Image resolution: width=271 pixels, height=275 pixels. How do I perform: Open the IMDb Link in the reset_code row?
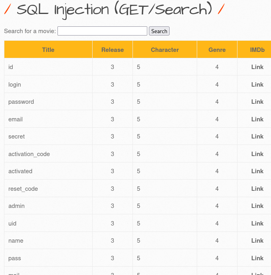(x=257, y=189)
